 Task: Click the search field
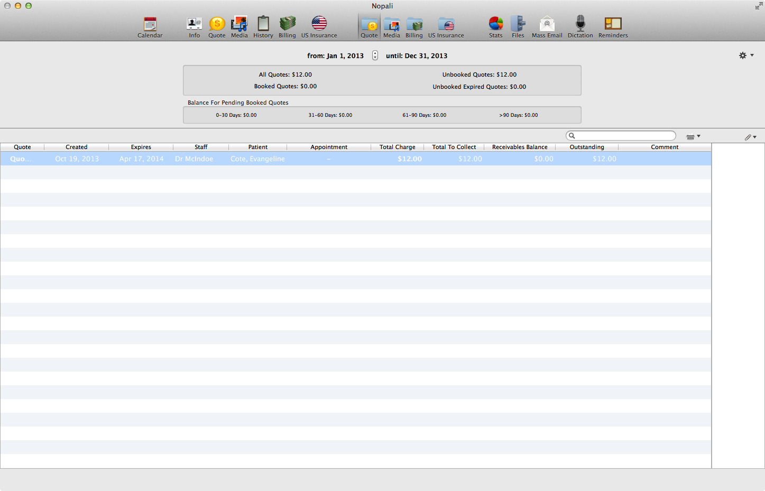[621, 136]
